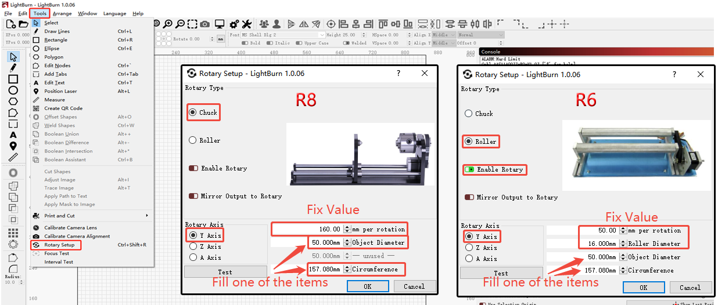Select the Position Laser pin tool in left toolbar
The width and height of the screenshot is (718, 305).
click(x=13, y=146)
